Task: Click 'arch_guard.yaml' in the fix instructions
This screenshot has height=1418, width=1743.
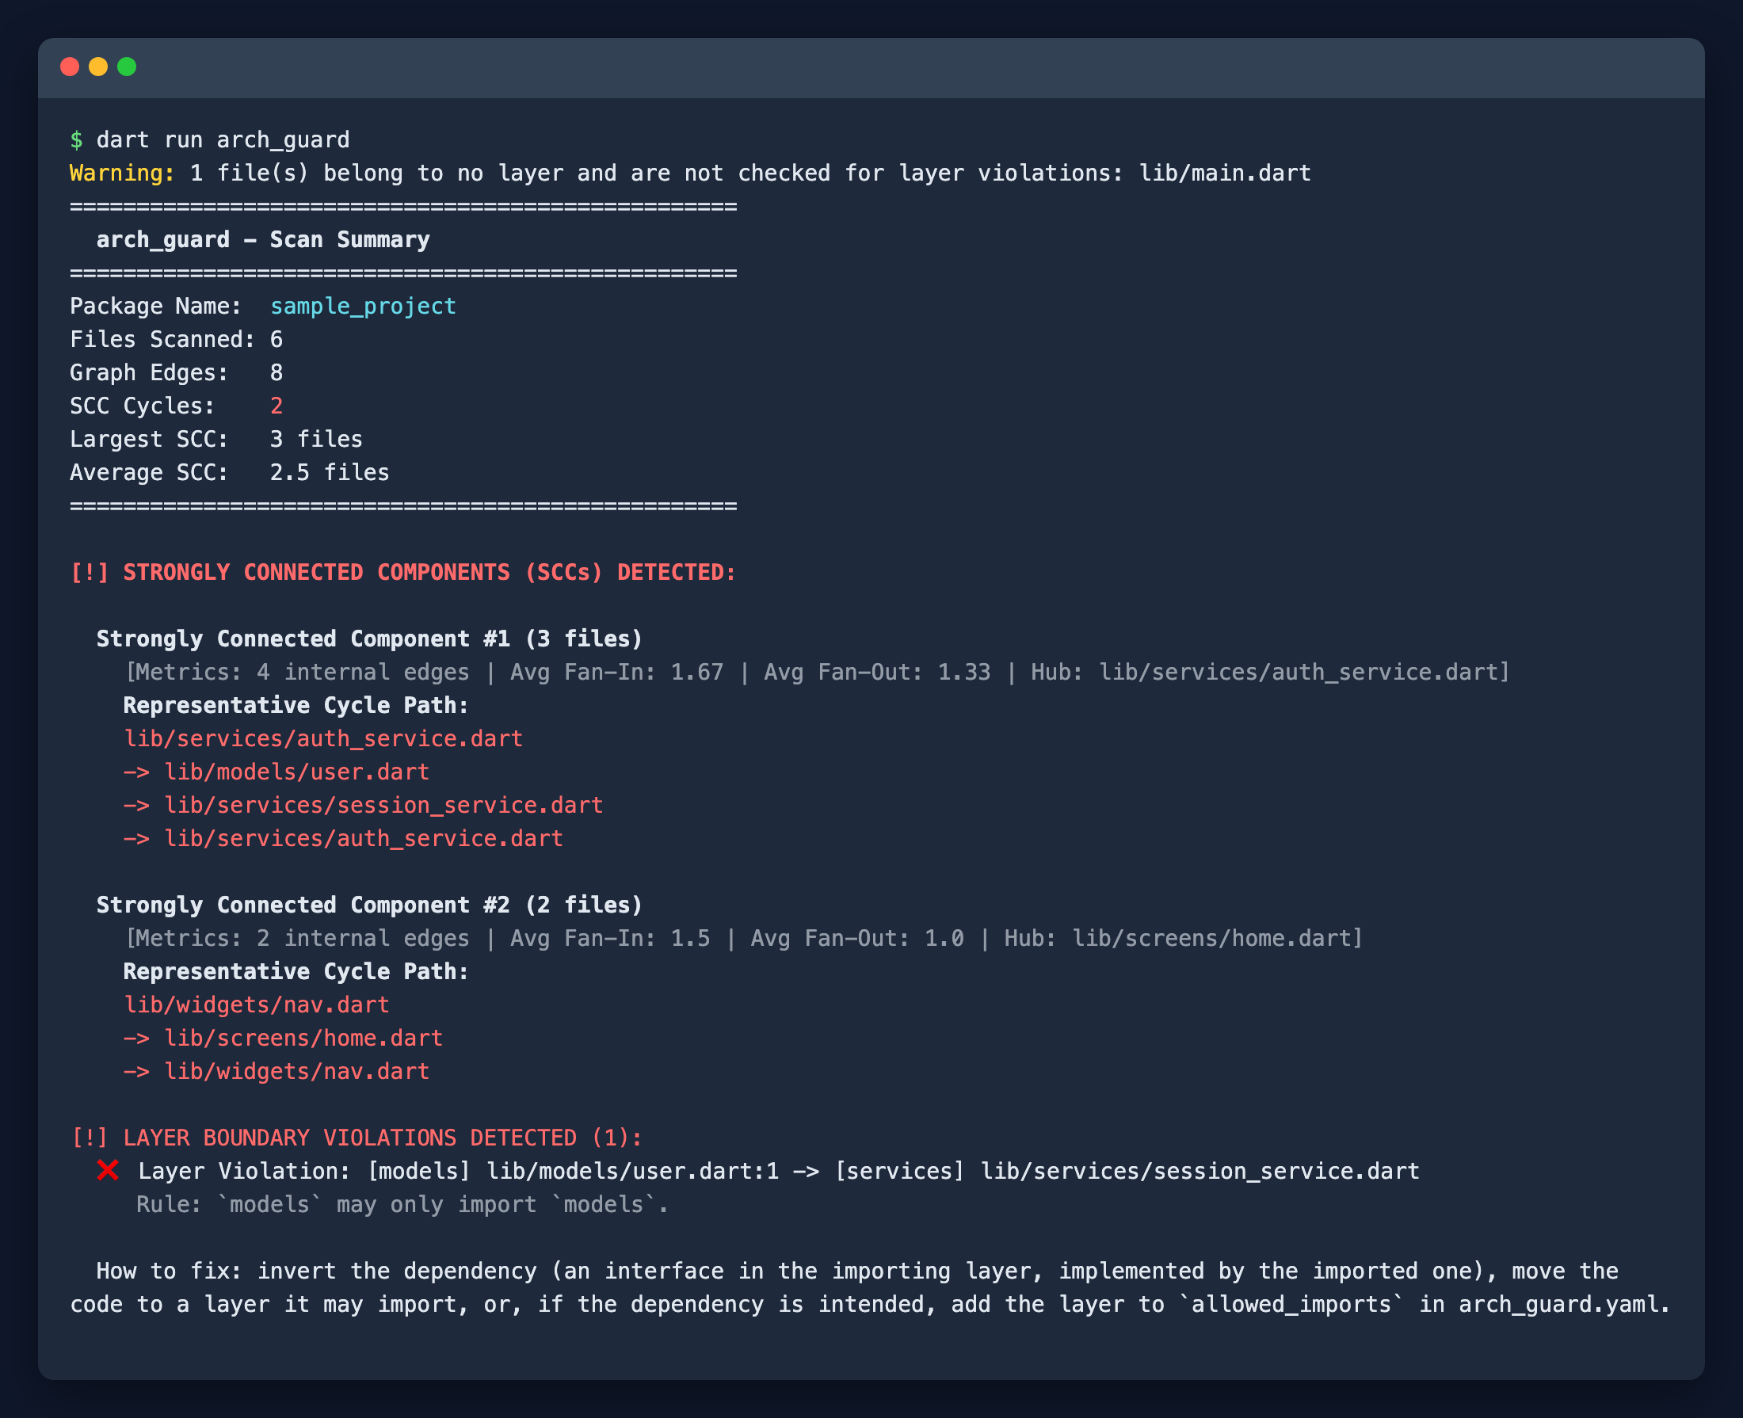Action: [x=1559, y=1305]
